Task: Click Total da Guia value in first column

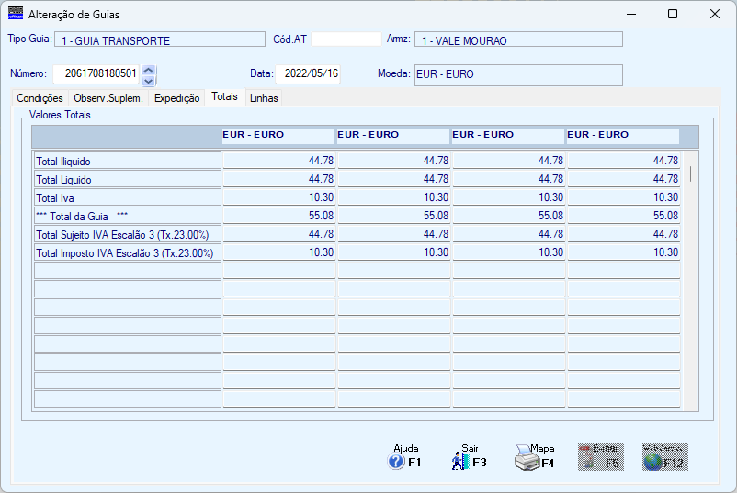Action: point(279,216)
